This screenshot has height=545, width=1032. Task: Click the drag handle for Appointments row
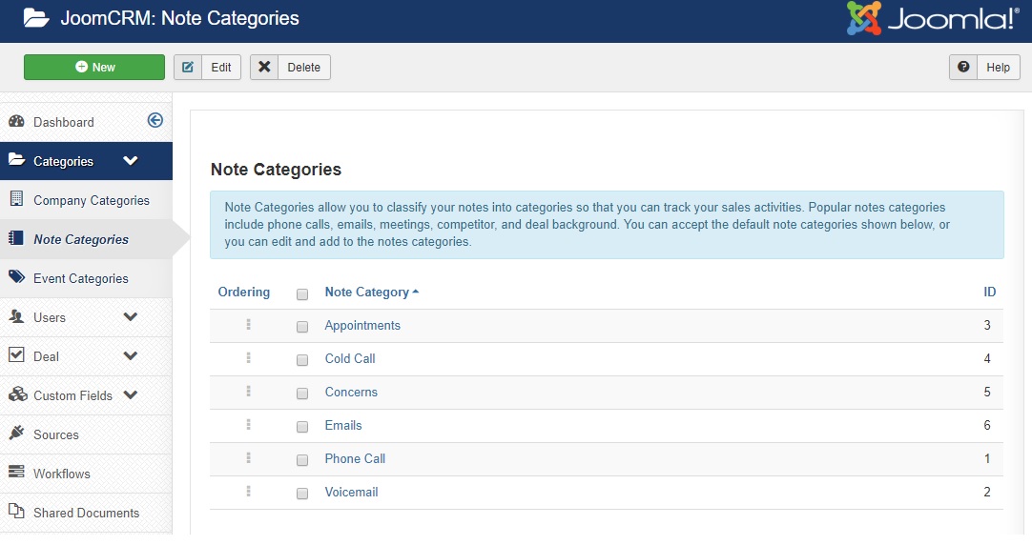click(x=249, y=325)
